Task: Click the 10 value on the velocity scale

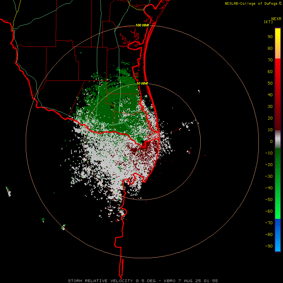Action: pos(270,130)
